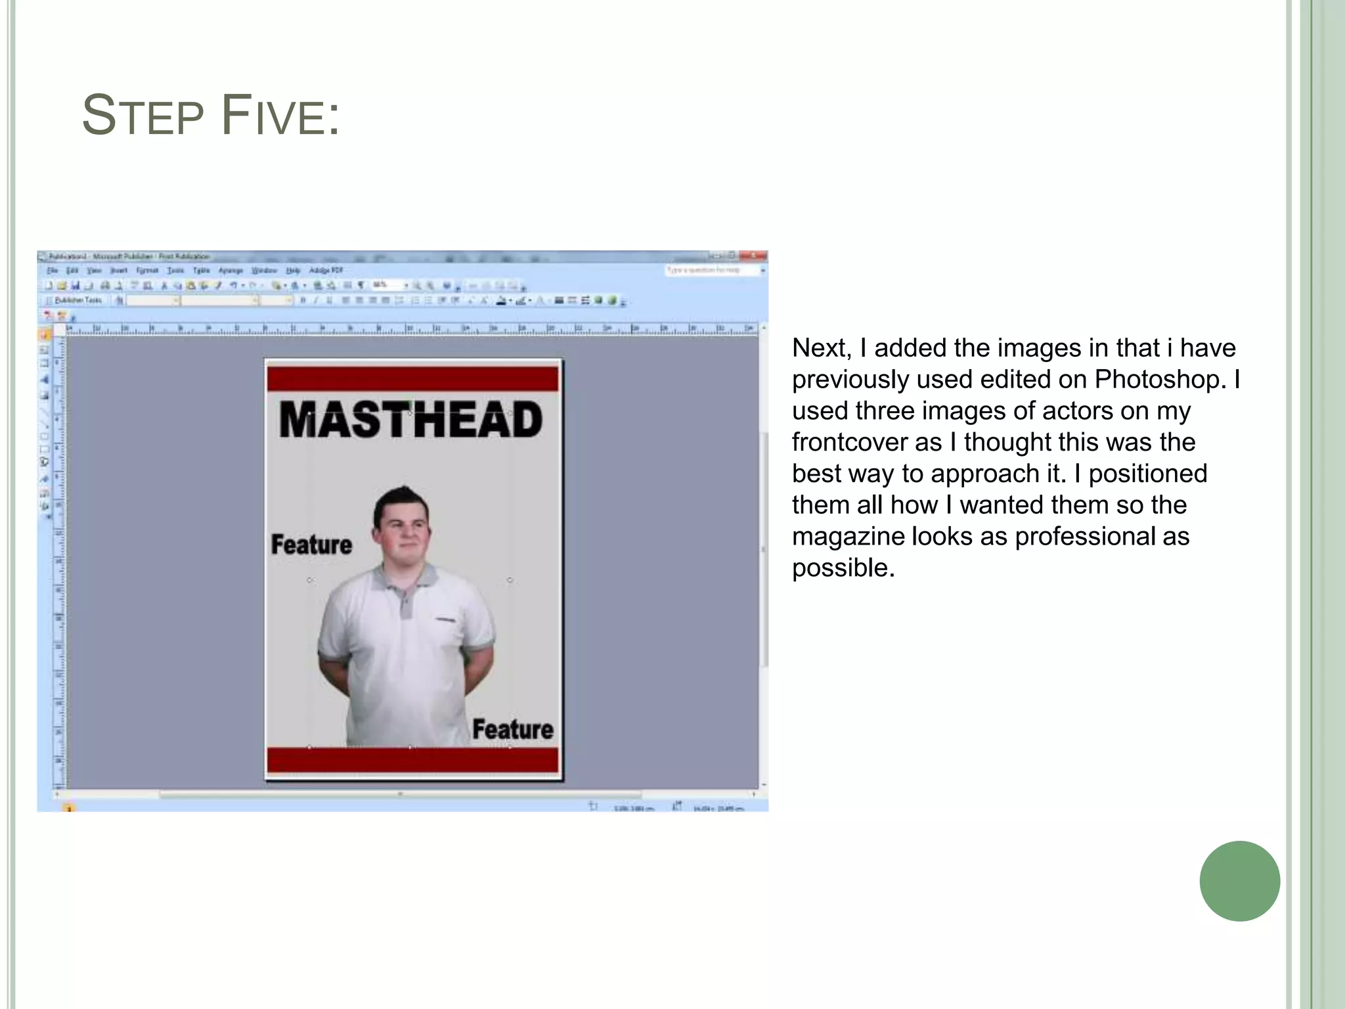Click the New publication icon

50,286
